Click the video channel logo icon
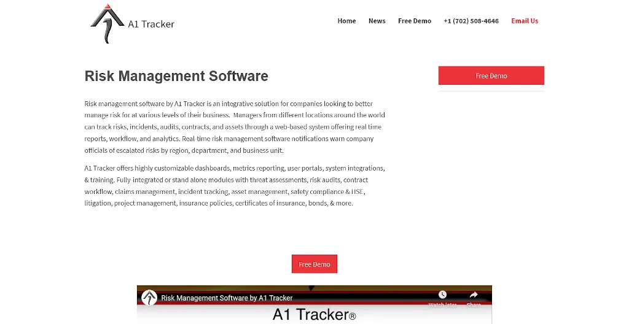The width and height of the screenshot is (629, 324). point(149,298)
